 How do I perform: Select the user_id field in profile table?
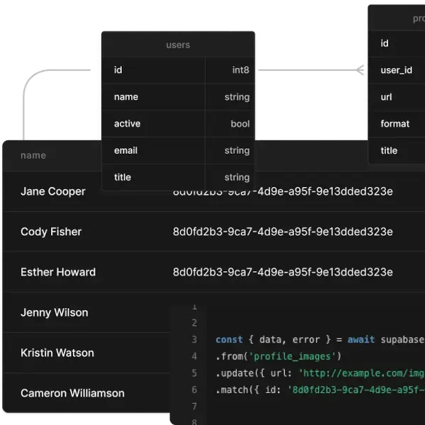click(396, 70)
